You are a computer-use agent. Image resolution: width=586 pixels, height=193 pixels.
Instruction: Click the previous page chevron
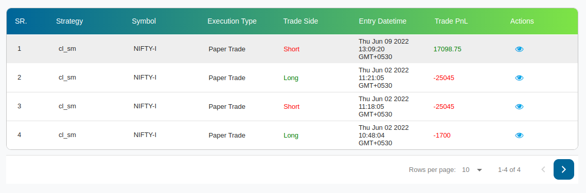click(x=543, y=169)
